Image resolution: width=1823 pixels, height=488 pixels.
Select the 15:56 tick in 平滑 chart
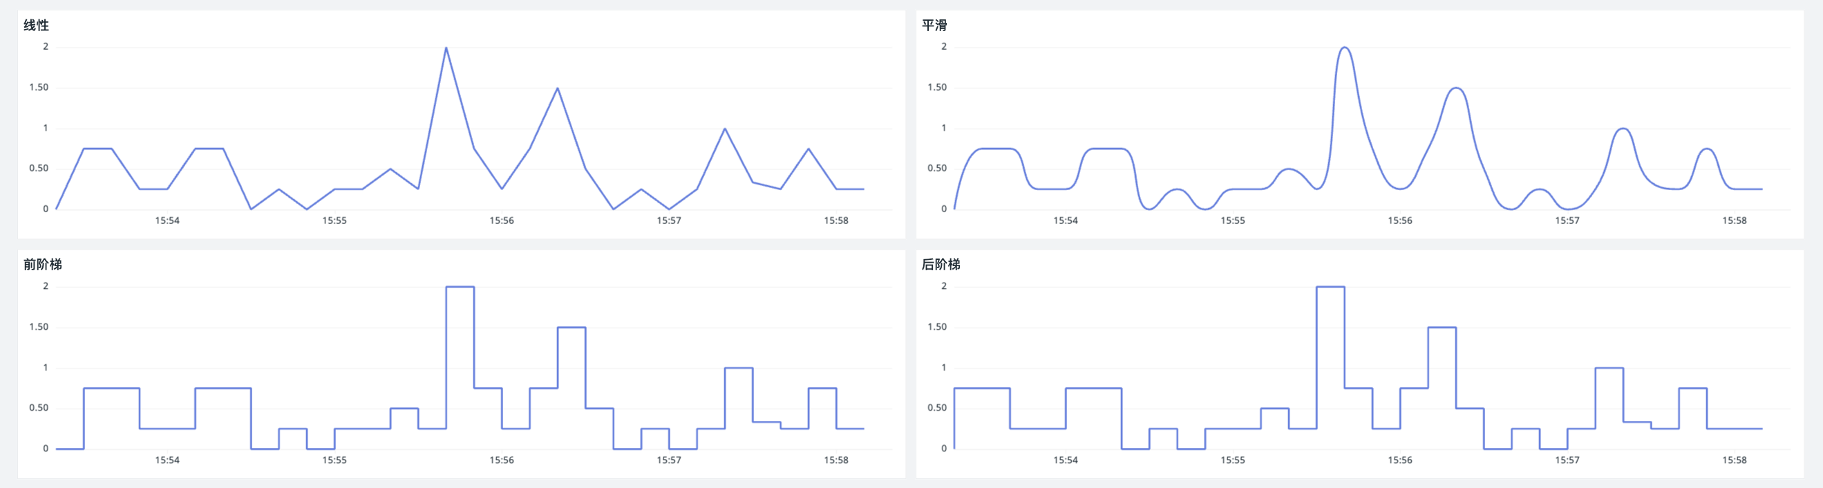click(1399, 221)
